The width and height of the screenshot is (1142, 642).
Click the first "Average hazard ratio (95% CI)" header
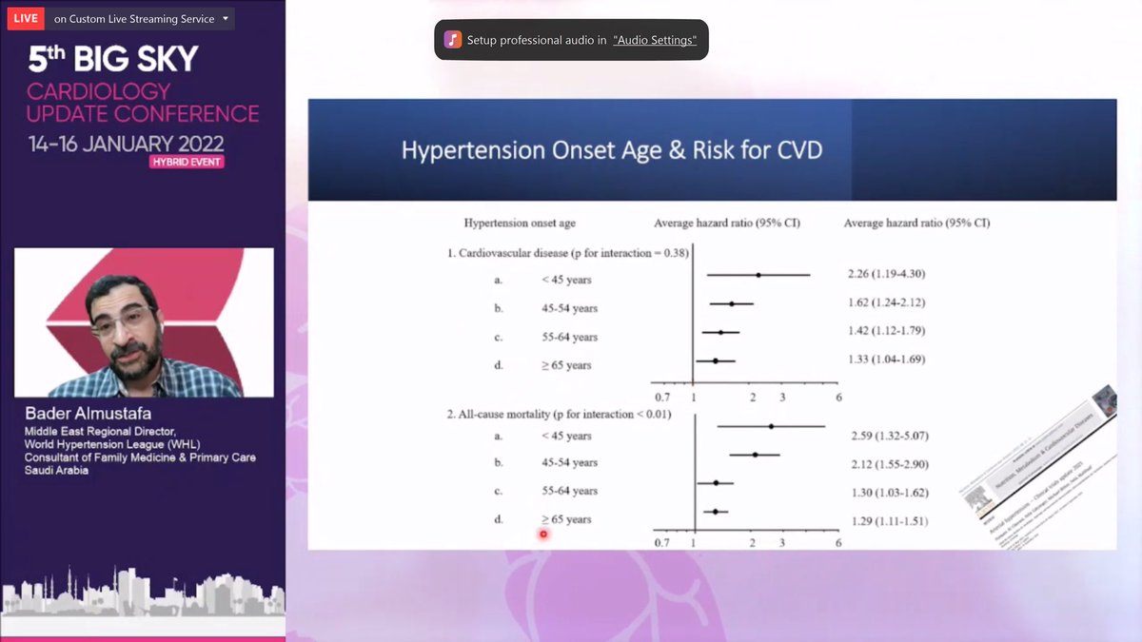[727, 223]
